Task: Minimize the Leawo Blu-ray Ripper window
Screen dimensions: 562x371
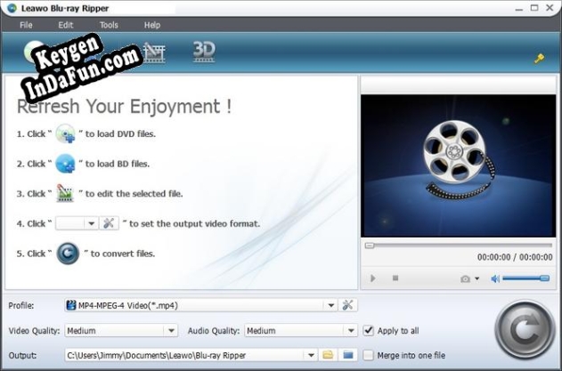Action: pyautogui.click(x=518, y=8)
